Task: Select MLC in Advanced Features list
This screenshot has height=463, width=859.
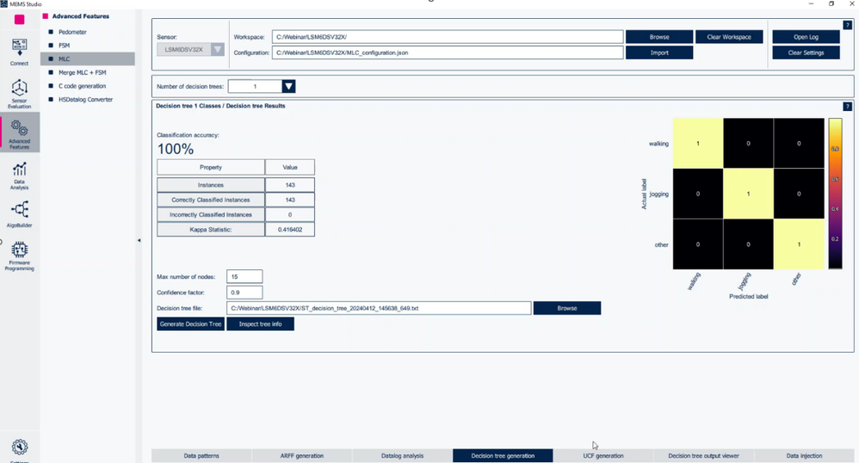Action: (88, 59)
